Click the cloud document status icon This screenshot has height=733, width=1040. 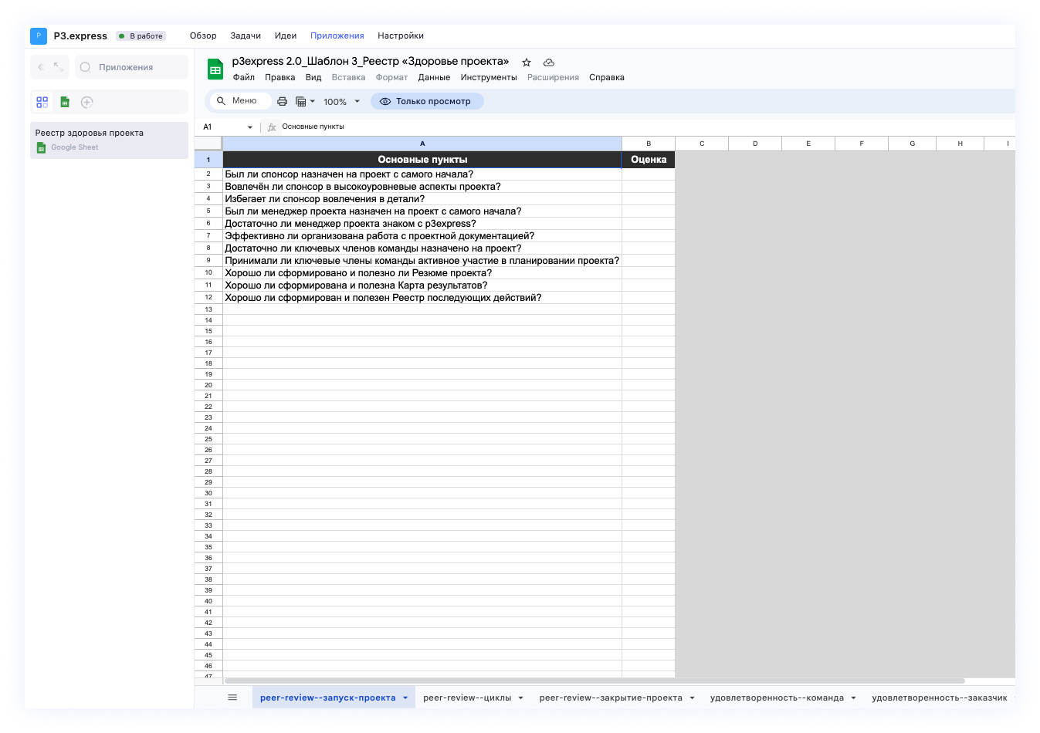click(549, 62)
